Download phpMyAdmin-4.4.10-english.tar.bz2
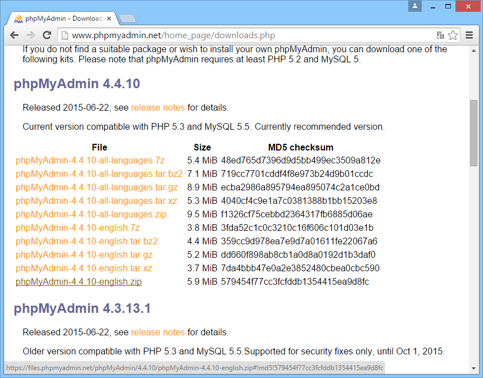 [x=87, y=242]
